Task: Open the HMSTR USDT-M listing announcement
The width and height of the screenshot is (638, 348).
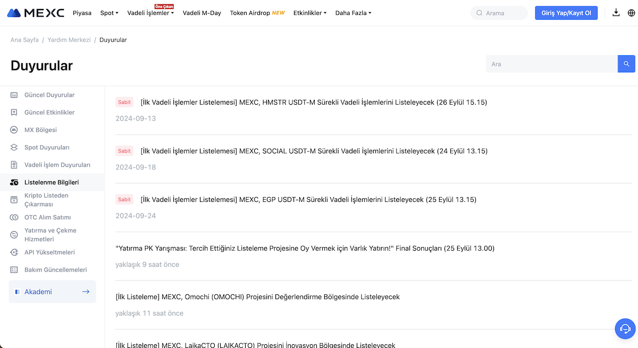Action: click(313, 101)
